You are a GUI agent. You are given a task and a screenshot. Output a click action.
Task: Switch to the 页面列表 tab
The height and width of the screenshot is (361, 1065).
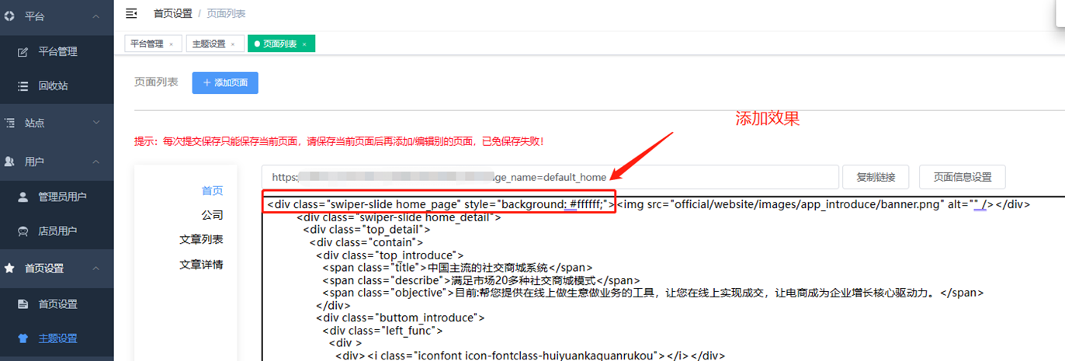coord(281,44)
